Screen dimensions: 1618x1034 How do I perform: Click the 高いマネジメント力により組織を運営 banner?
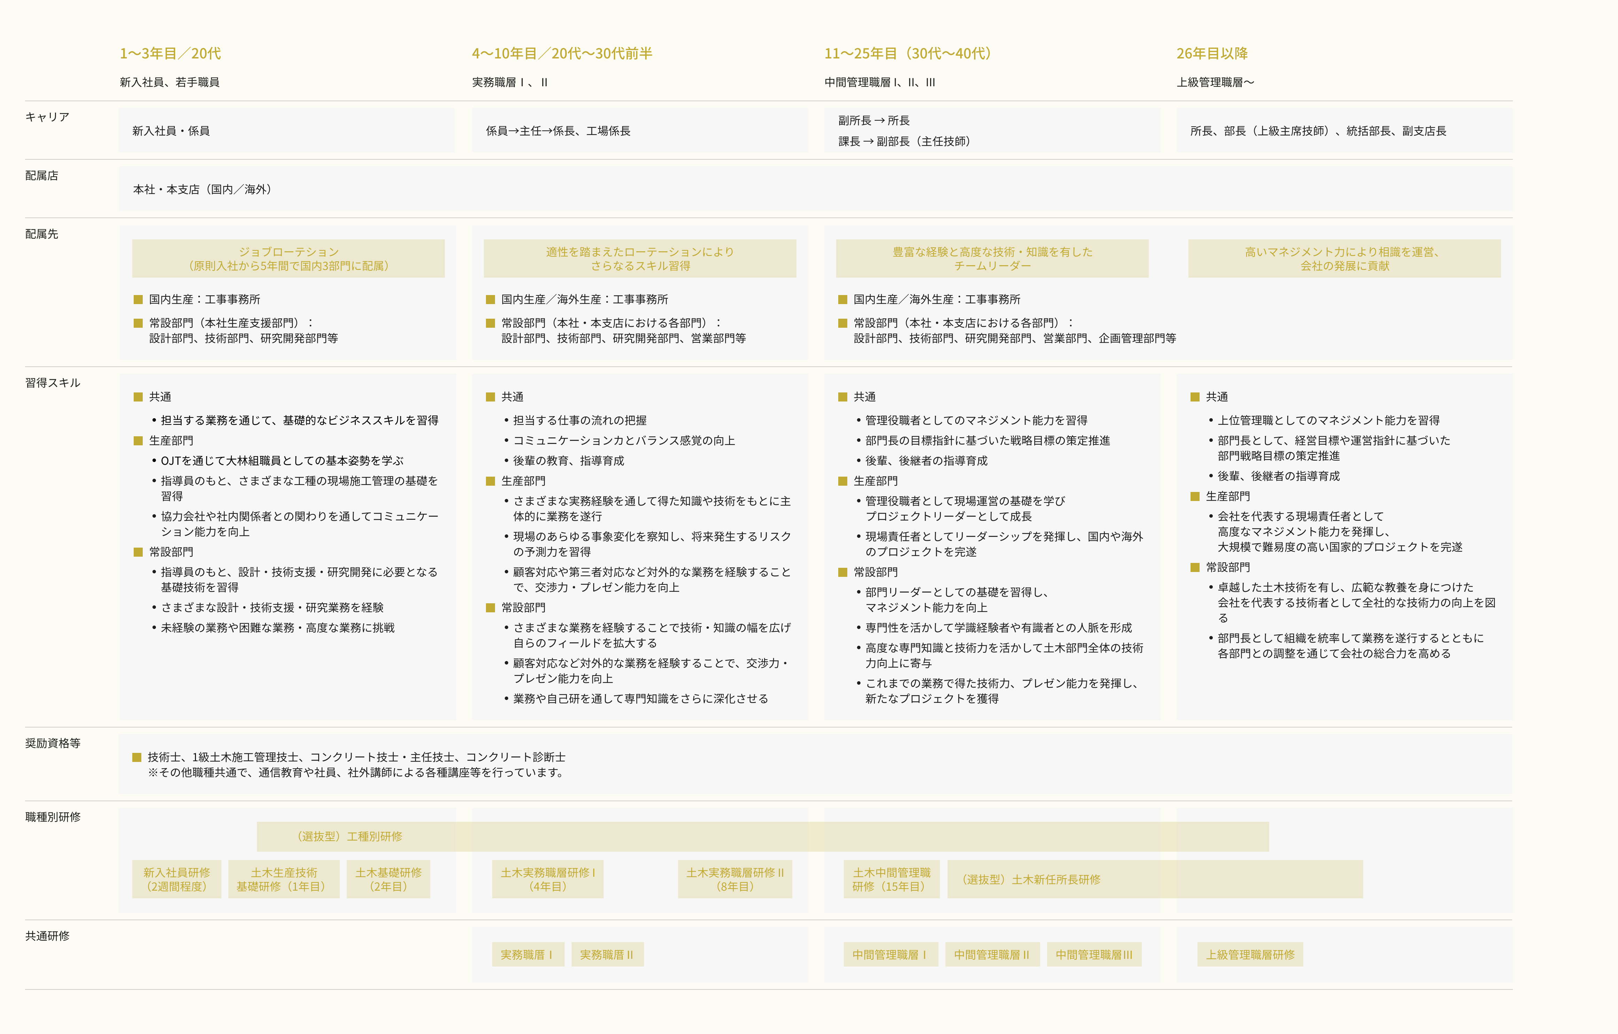[1344, 258]
